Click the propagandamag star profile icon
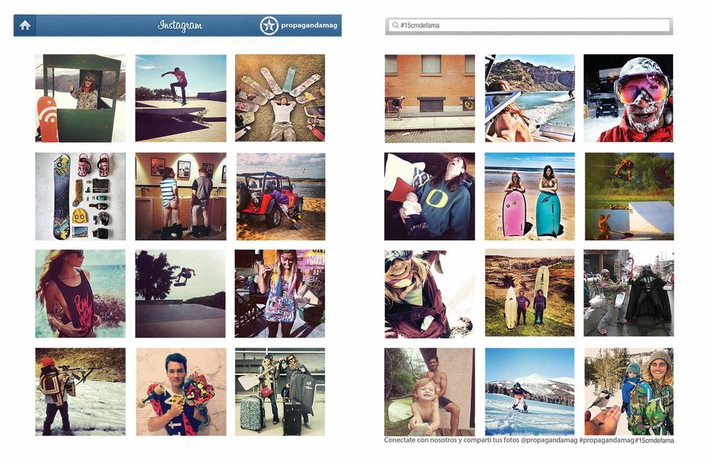This screenshot has width=712, height=462. 268,26
